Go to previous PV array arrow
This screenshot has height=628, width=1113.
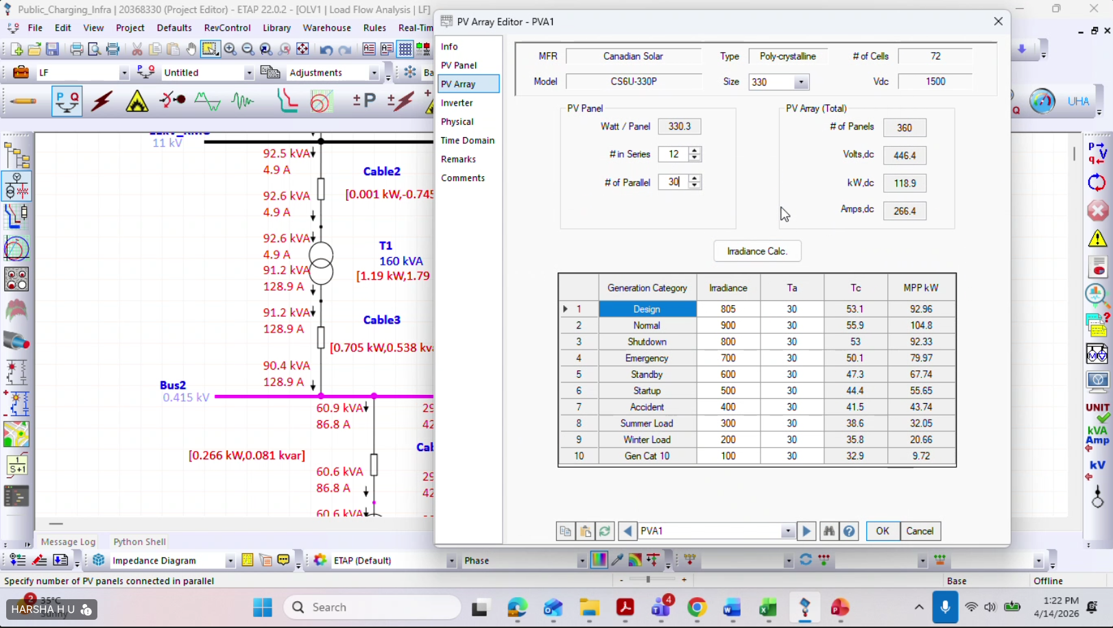(x=627, y=531)
